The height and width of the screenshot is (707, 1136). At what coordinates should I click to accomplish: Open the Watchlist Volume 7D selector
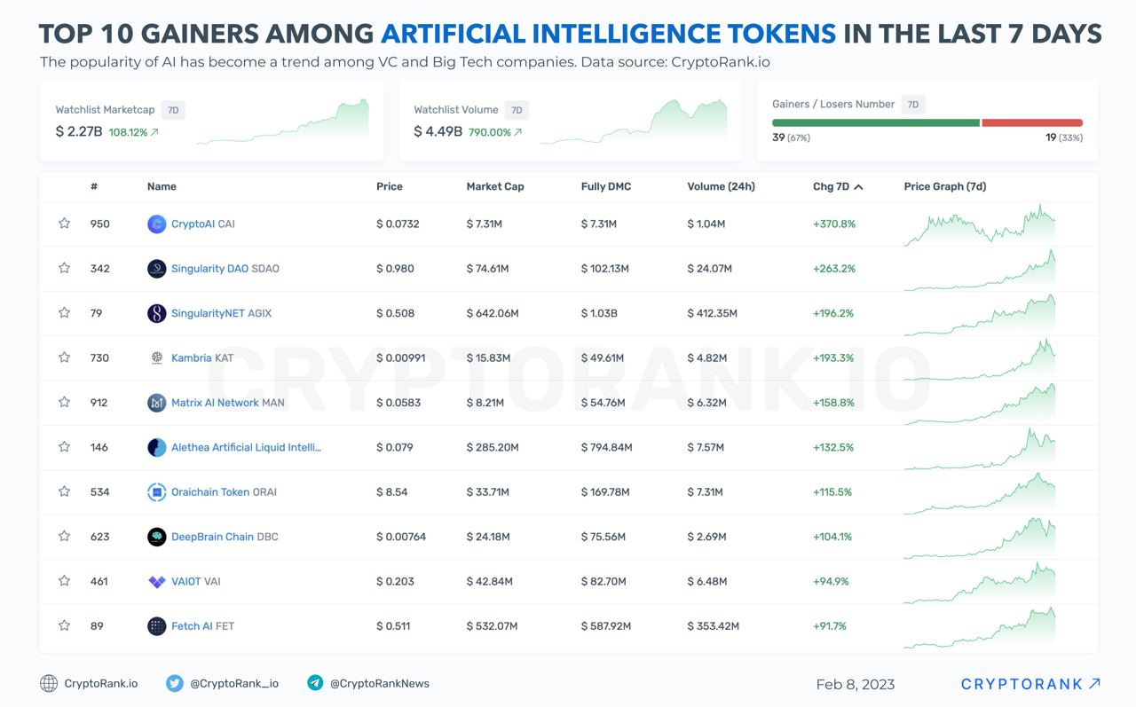(x=516, y=110)
